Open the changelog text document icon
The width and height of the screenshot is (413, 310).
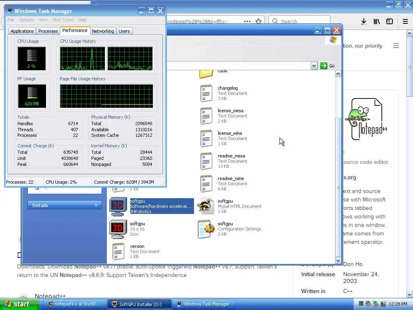[206, 93]
